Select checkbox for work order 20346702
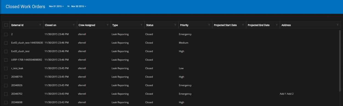Screen dimensions: 343x106 coord(6,94)
